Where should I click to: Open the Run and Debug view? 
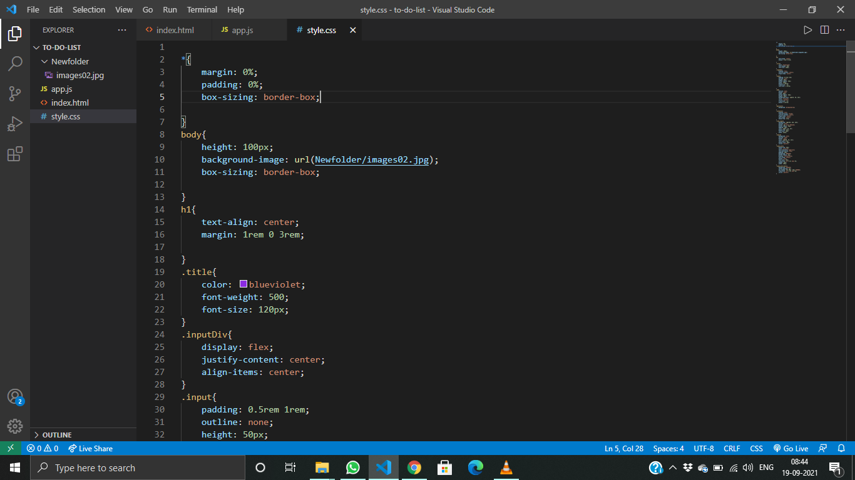point(15,124)
